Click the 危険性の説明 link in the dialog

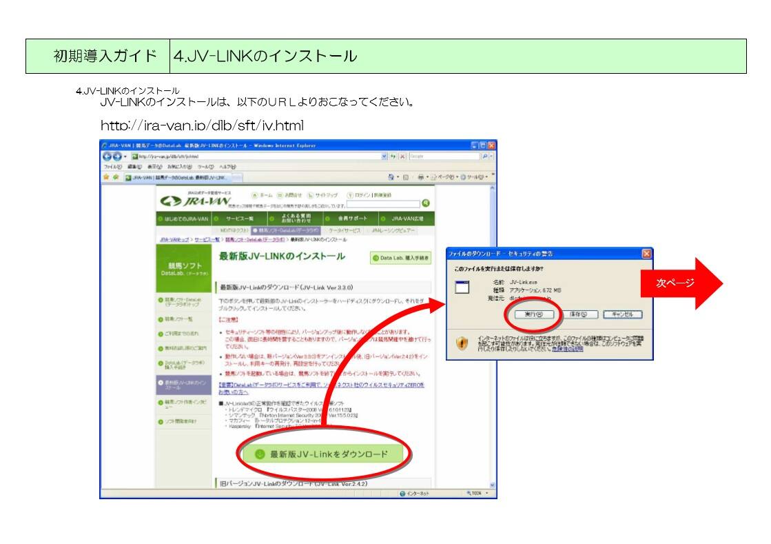click(x=567, y=349)
